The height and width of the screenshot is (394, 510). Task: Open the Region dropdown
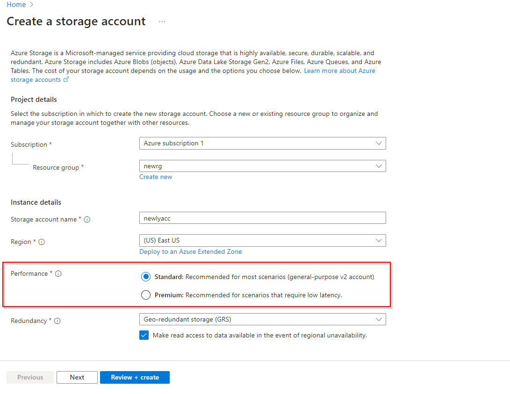(x=262, y=240)
